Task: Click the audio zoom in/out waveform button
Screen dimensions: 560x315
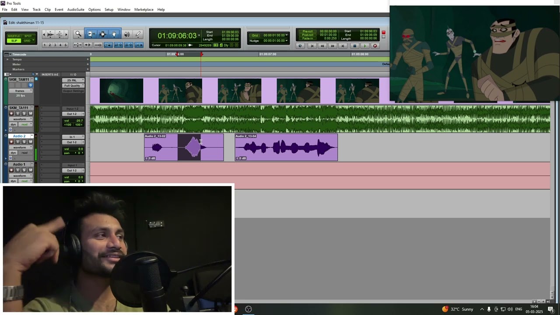Action: [50, 34]
